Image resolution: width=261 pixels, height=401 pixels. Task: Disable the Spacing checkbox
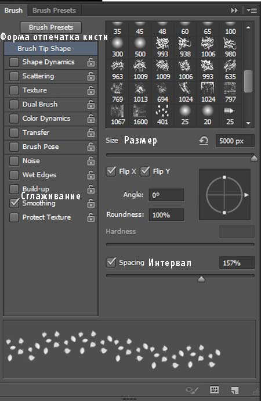(x=111, y=262)
